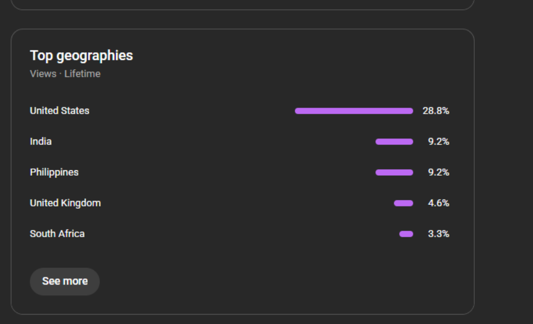The image size is (533, 324).
Task: Click the 28.8% value for United States
Action: (x=436, y=111)
